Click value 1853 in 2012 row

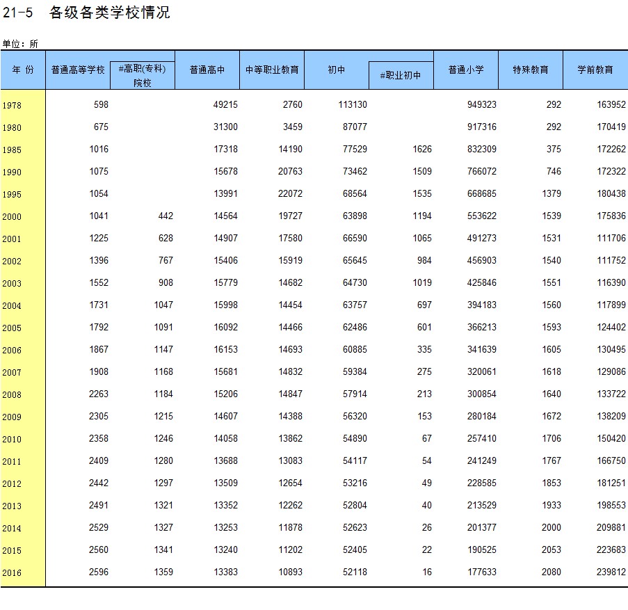pos(551,483)
